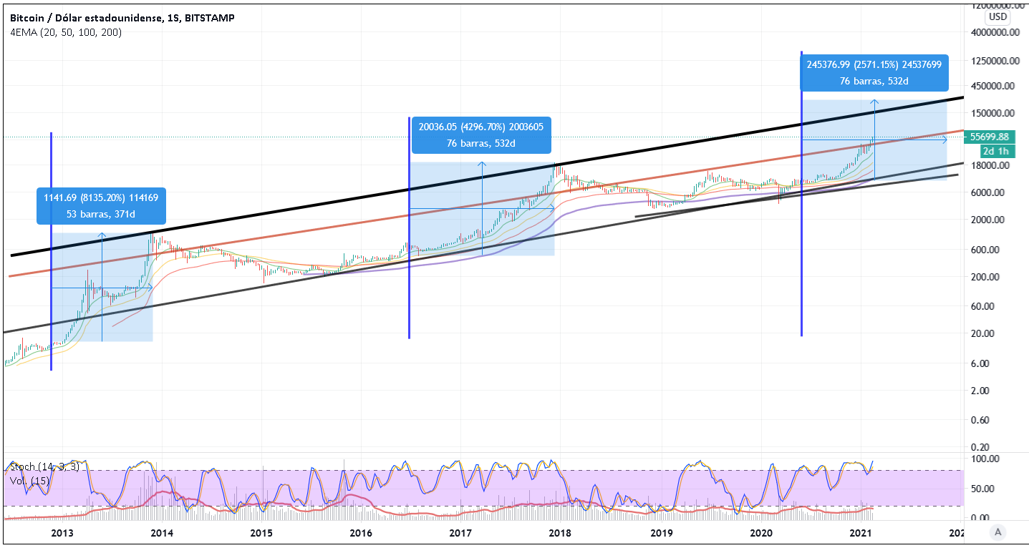Toggle the auto-scale 'A' button
1029x548 pixels.
(x=996, y=532)
